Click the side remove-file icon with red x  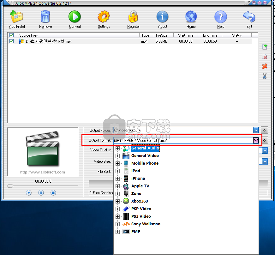265,57
